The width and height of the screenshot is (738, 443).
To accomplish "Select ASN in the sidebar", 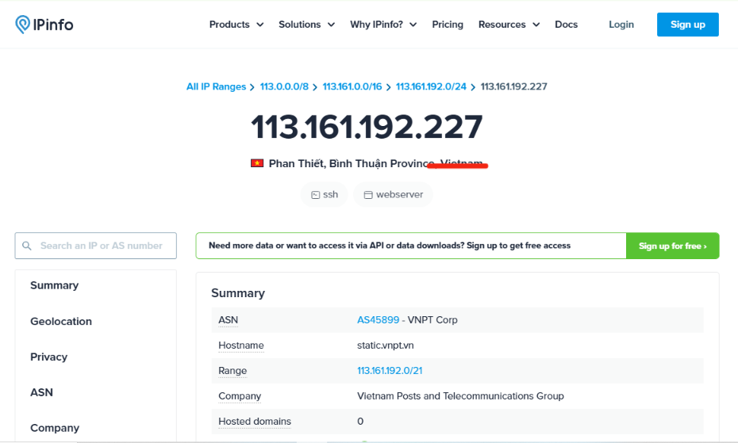I will [x=41, y=392].
